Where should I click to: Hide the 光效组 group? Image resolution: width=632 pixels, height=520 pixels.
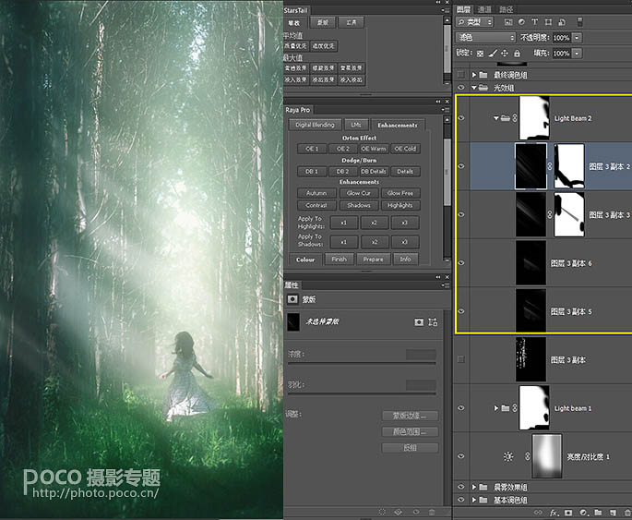[461, 87]
